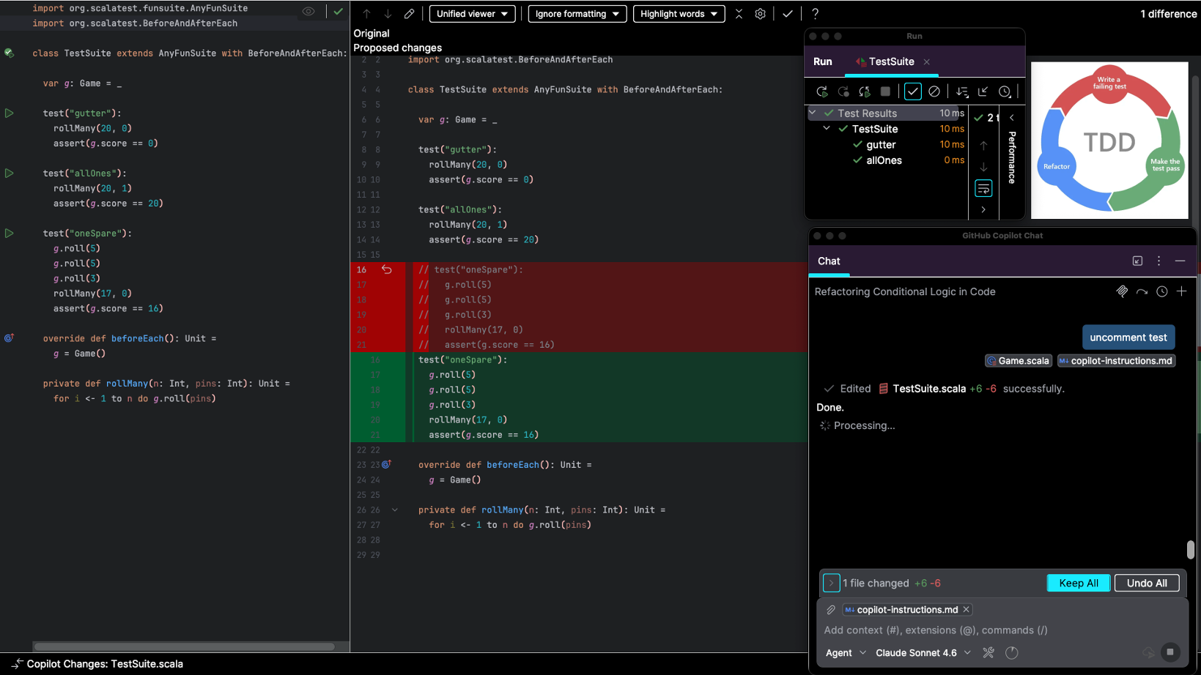Rerun tests with the Run toolbar icon
The width and height of the screenshot is (1201, 675).
[821, 92]
